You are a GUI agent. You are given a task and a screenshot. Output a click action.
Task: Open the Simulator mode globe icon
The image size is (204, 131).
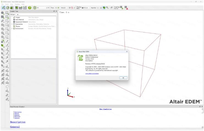pyautogui.click(x=8, y=8)
